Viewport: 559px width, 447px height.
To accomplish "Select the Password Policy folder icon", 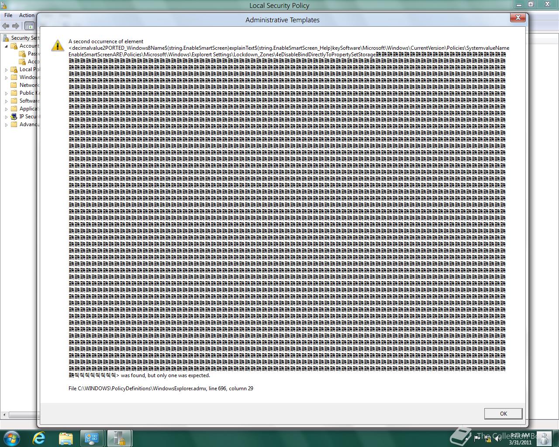I will tap(22, 54).
